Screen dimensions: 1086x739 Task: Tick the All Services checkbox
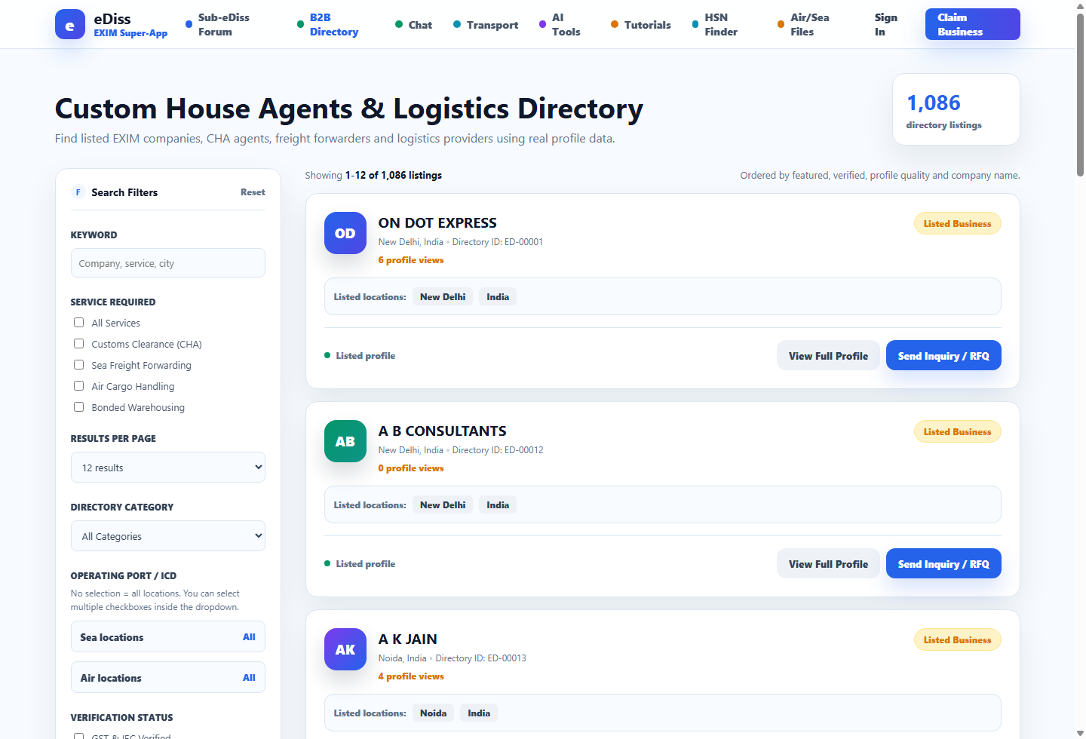[x=78, y=323]
